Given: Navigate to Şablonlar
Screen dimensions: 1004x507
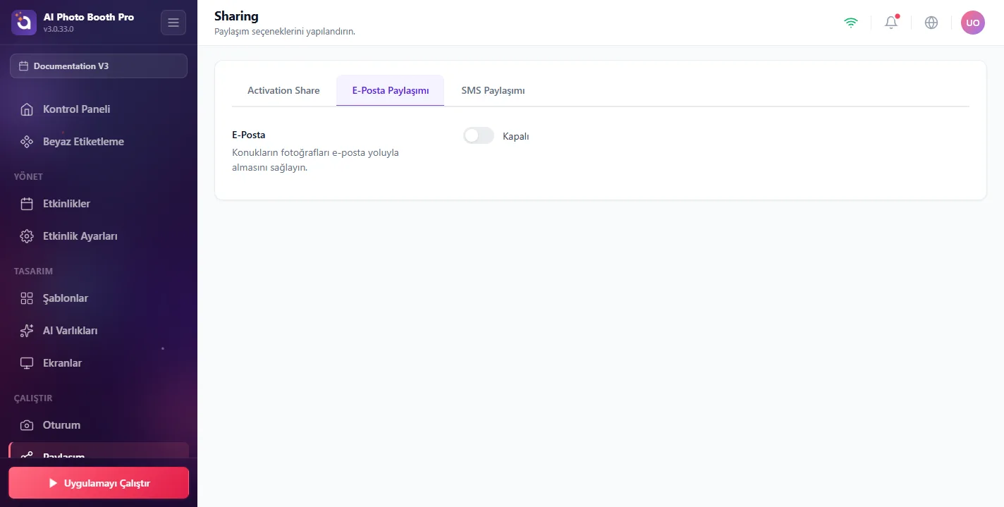Looking at the screenshot, I should [x=99, y=298].
